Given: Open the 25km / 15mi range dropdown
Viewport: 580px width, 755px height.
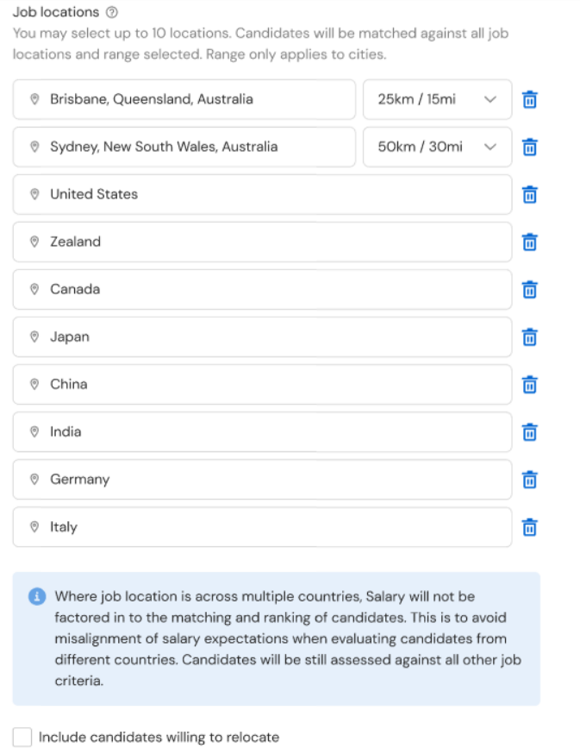Looking at the screenshot, I should [x=437, y=100].
